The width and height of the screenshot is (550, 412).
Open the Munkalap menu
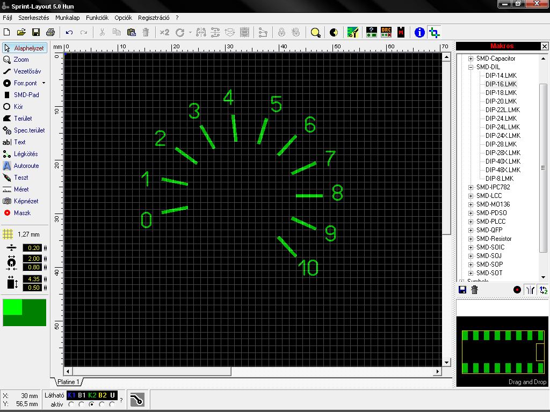(67, 18)
